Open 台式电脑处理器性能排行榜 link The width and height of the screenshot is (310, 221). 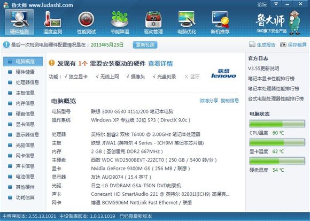point(276,98)
